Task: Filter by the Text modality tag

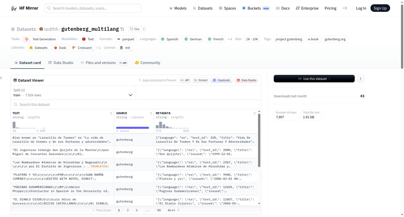Action: tap(88, 39)
